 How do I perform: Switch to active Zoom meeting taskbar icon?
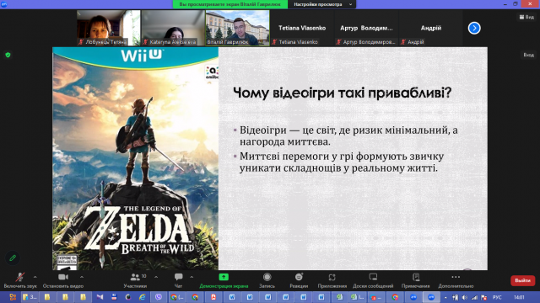[x=431, y=297]
